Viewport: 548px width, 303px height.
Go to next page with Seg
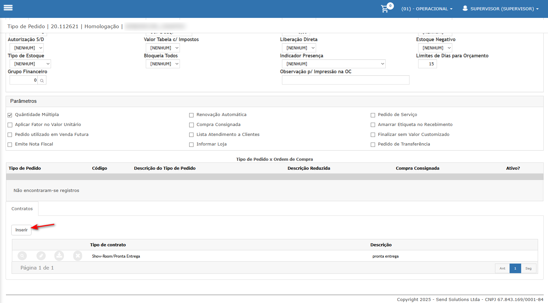[528, 269]
